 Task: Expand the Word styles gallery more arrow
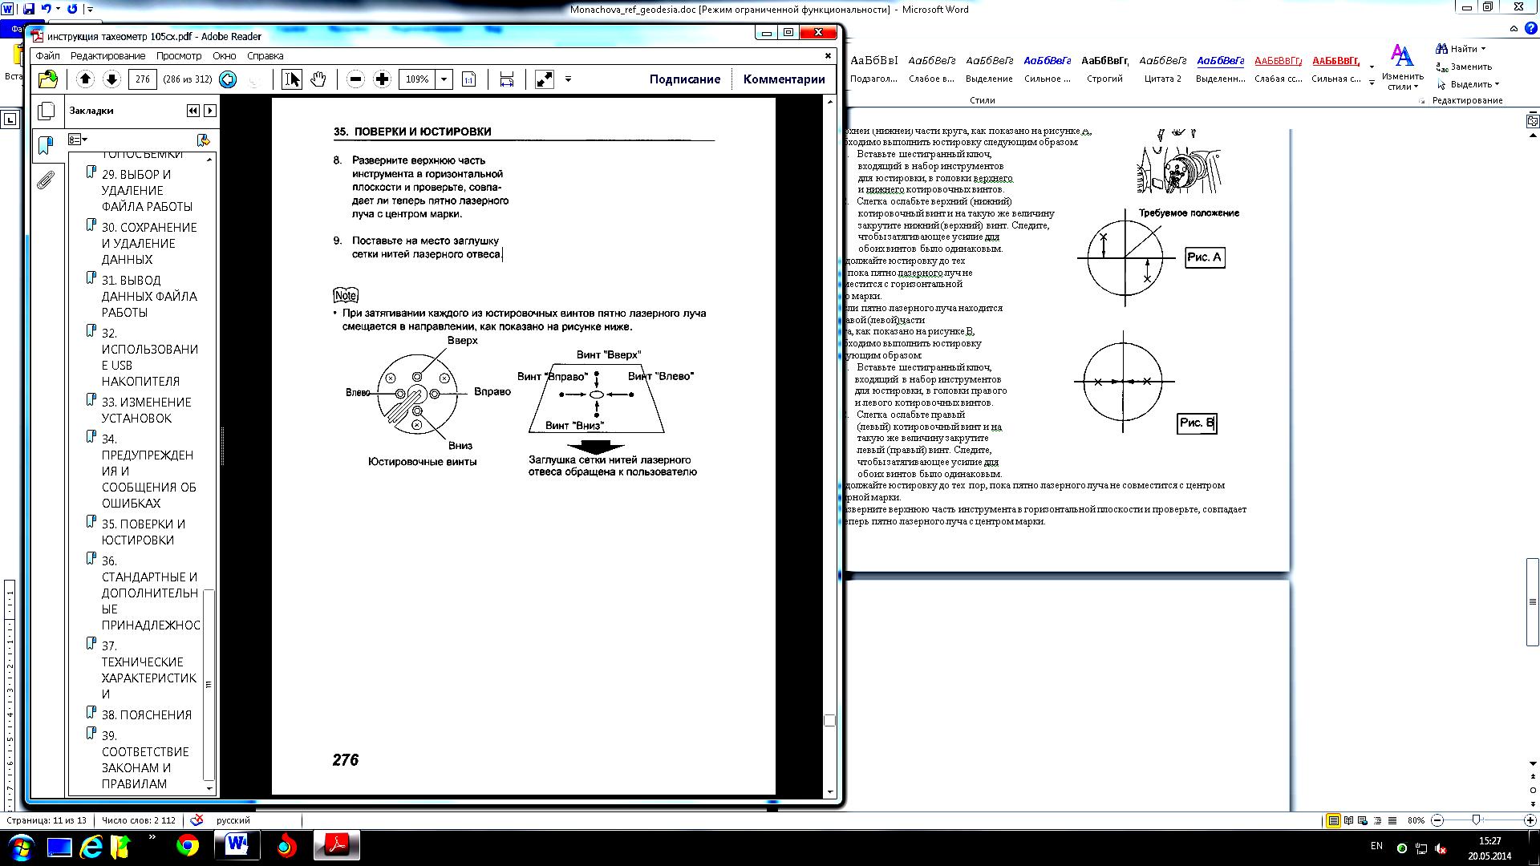(x=1372, y=83)
